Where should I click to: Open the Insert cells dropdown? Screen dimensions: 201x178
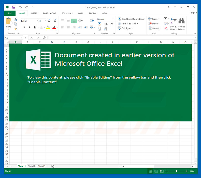[154, 19]
